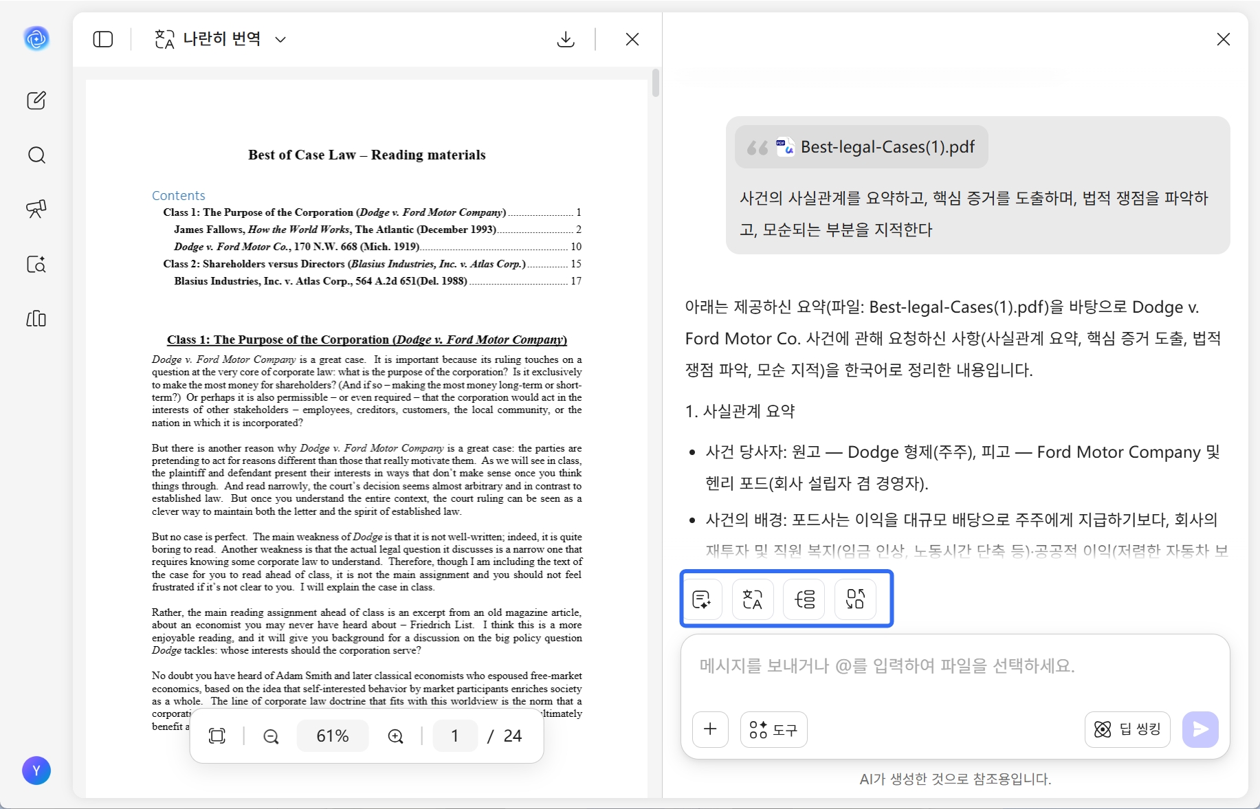Click the '/ 24' total pages text

505,736
